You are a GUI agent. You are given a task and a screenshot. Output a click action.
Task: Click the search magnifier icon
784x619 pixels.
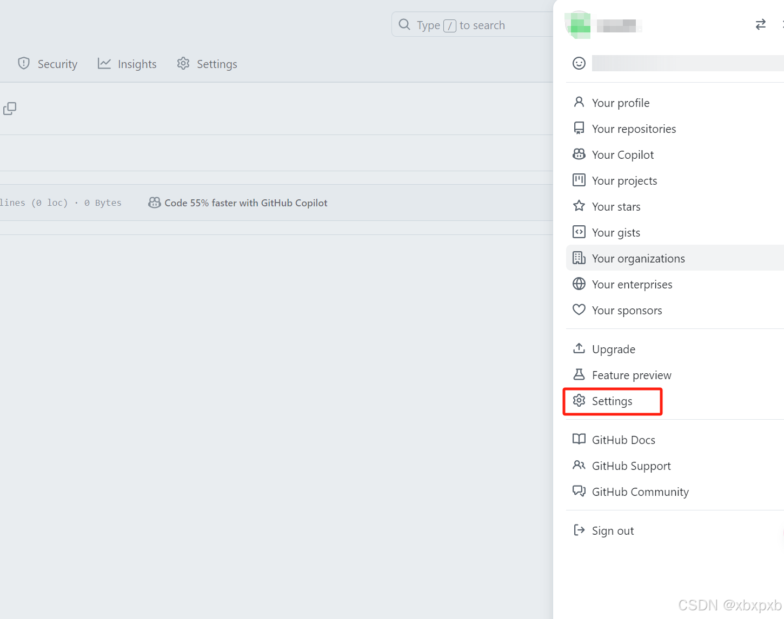tap(404, 24)
